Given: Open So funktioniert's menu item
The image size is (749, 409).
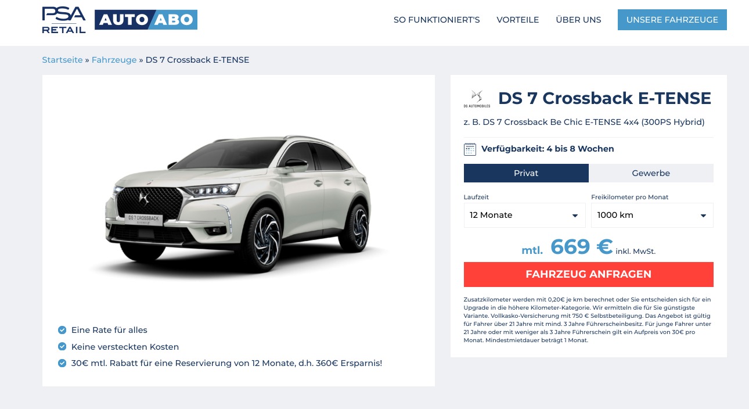Looking at the screenshot, I should [437, 20].
